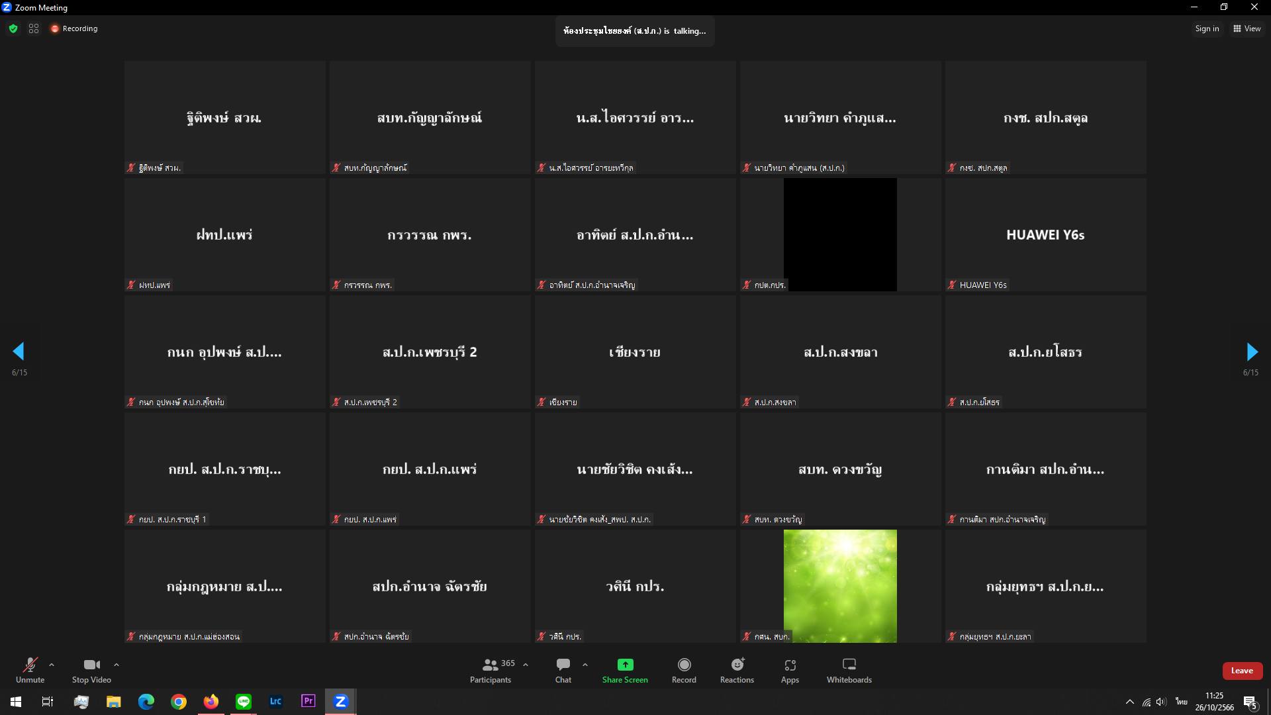Open the Apps panel

coord(790,670)
